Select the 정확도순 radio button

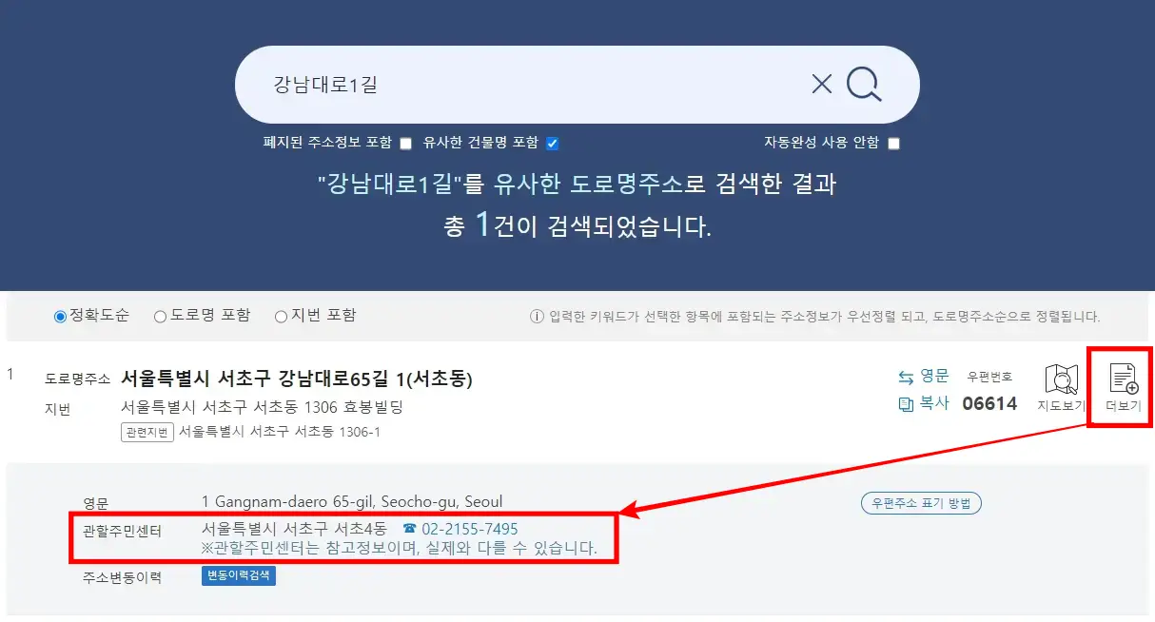[x=61, y=317]
